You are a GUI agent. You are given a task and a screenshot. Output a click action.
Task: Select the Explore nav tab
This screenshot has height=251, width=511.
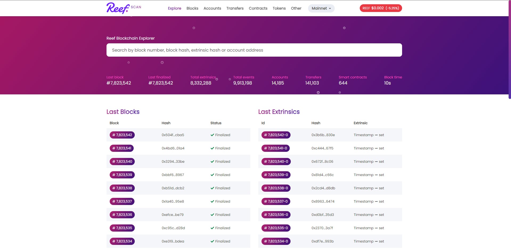pos(174,8)
